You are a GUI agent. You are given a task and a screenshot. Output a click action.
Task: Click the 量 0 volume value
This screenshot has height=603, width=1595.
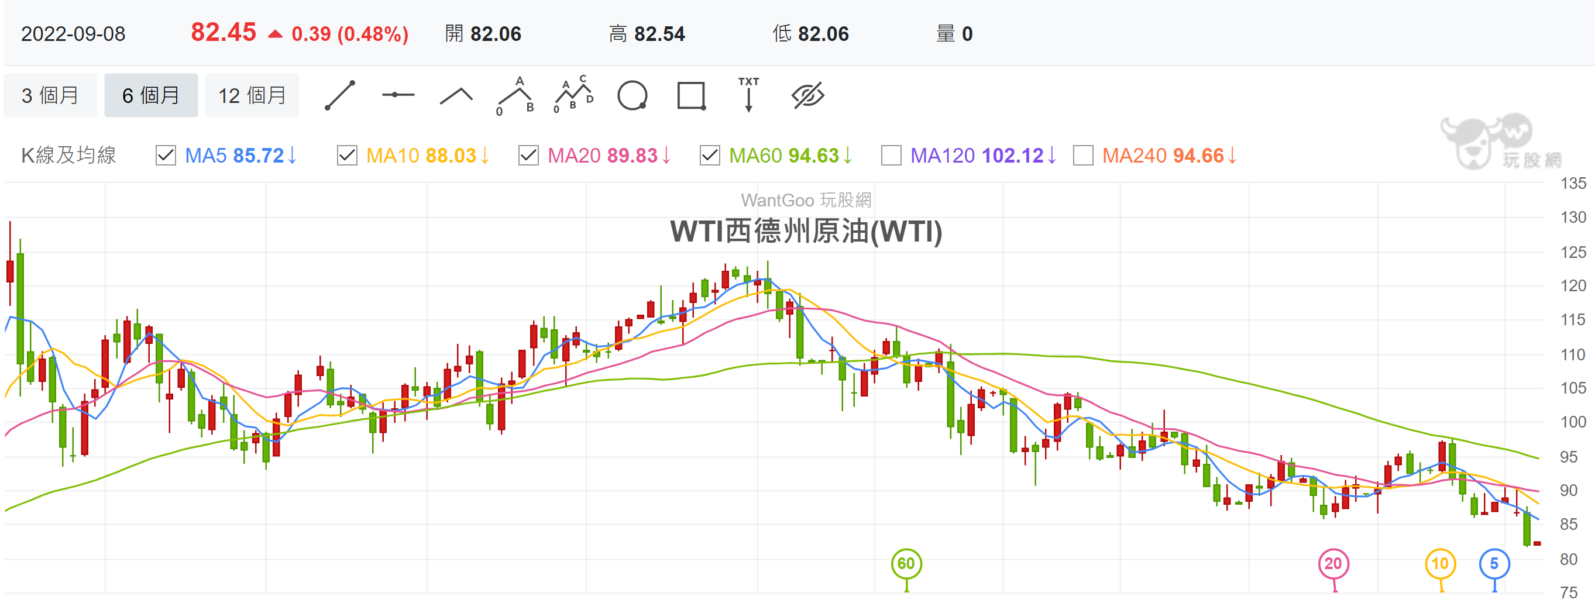point(954,34)
